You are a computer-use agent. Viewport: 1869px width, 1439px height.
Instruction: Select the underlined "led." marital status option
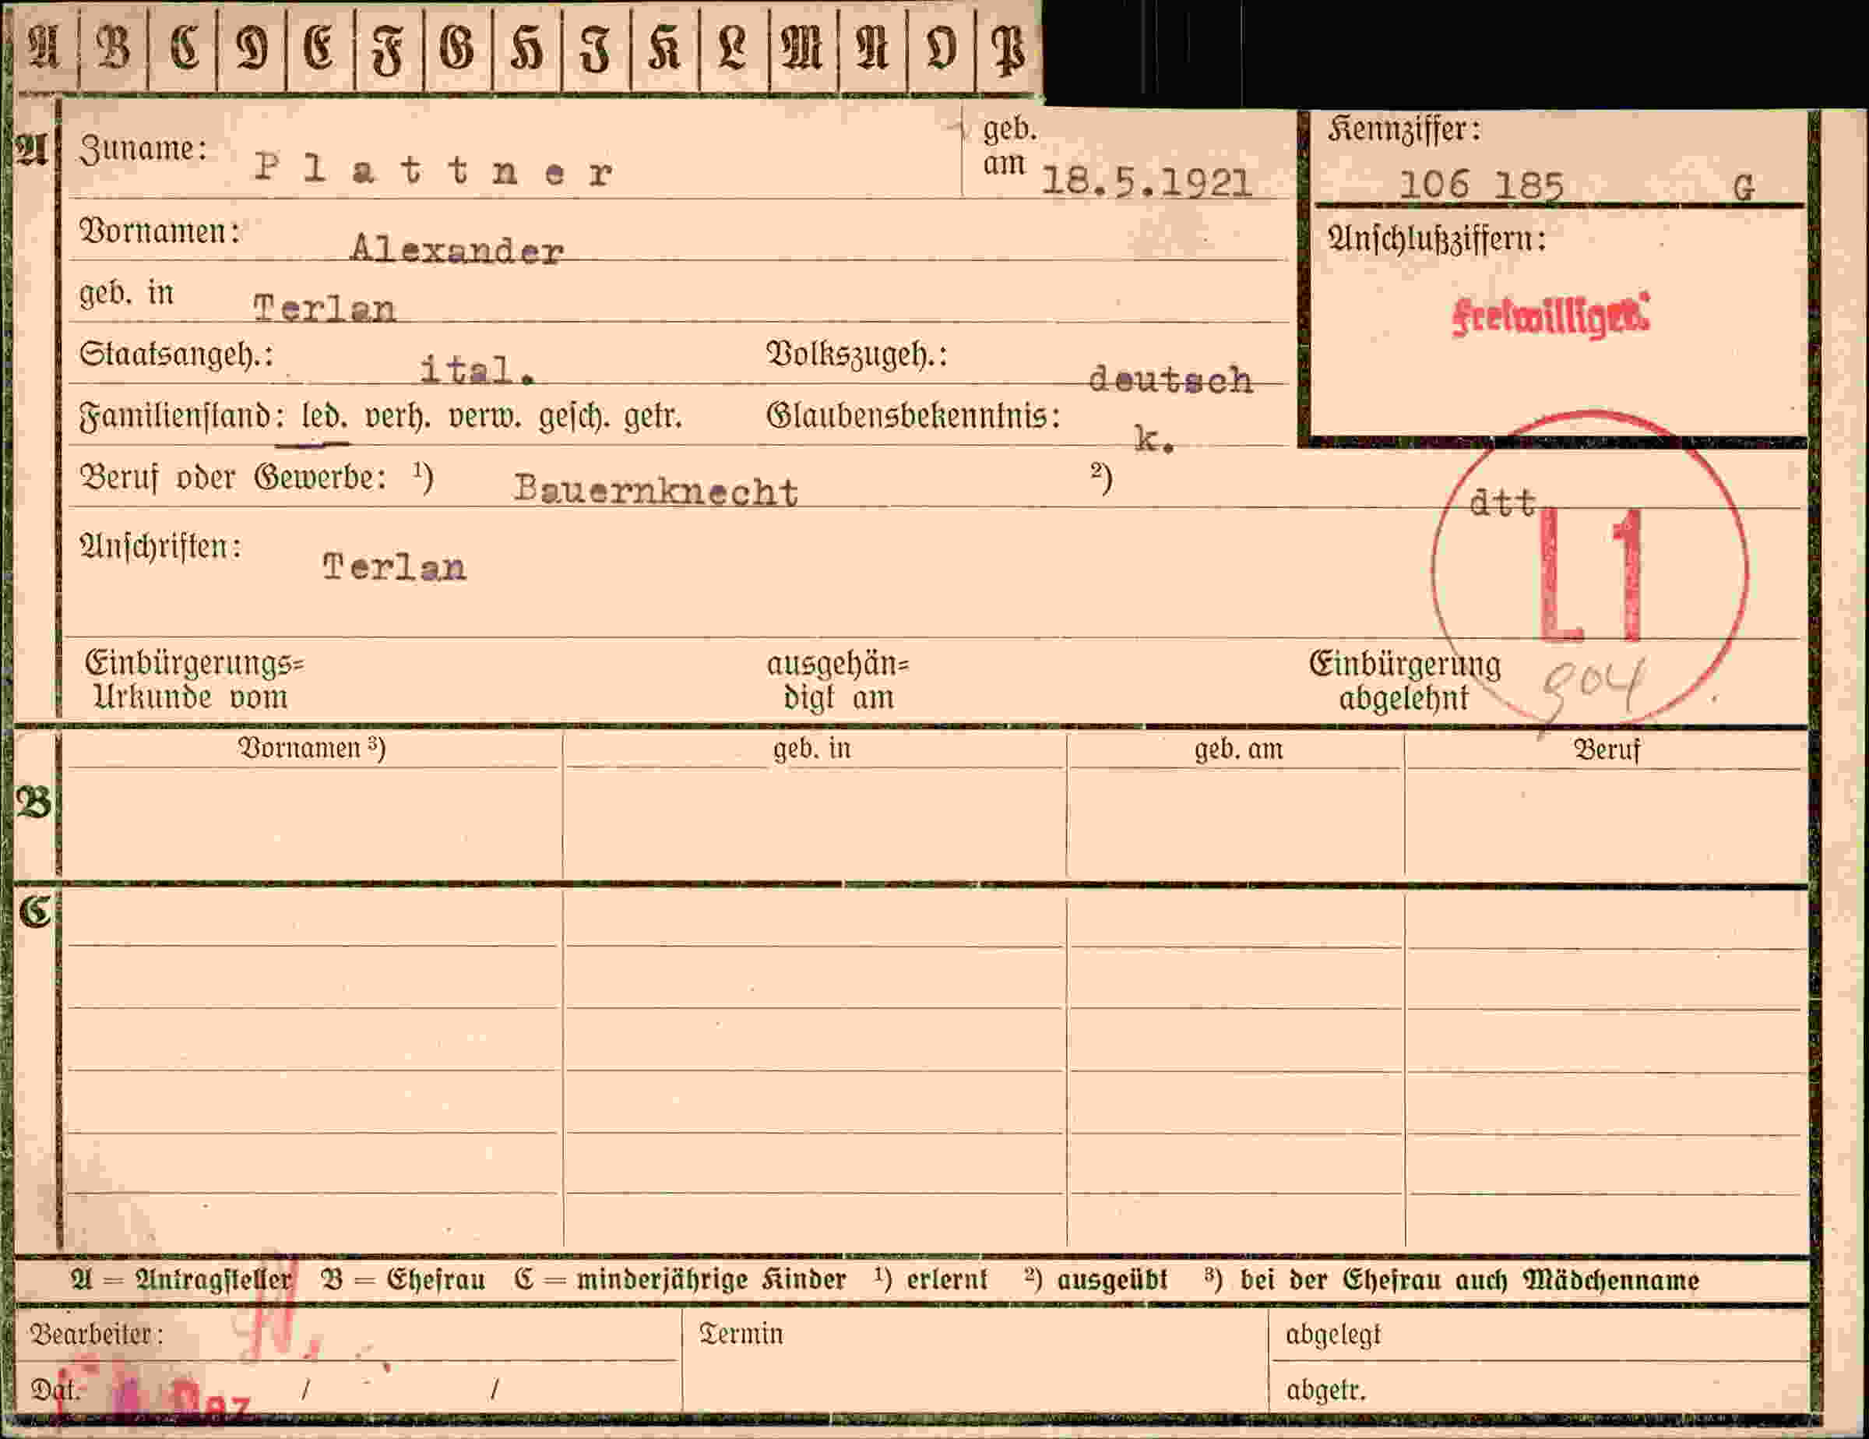click(324, 416)
